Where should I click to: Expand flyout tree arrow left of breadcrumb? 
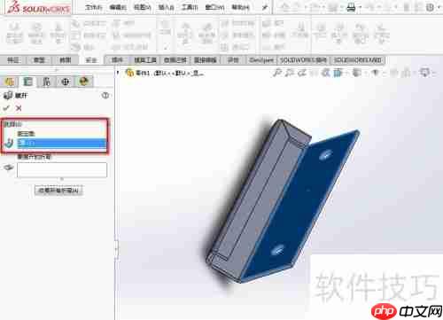[x=118, y=73]
